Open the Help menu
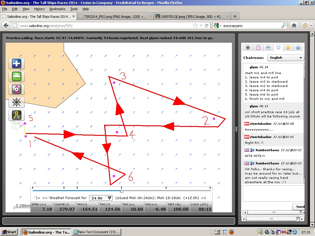Image resolution: width=315 pixels, height=236 pixels. click(86, 9)
